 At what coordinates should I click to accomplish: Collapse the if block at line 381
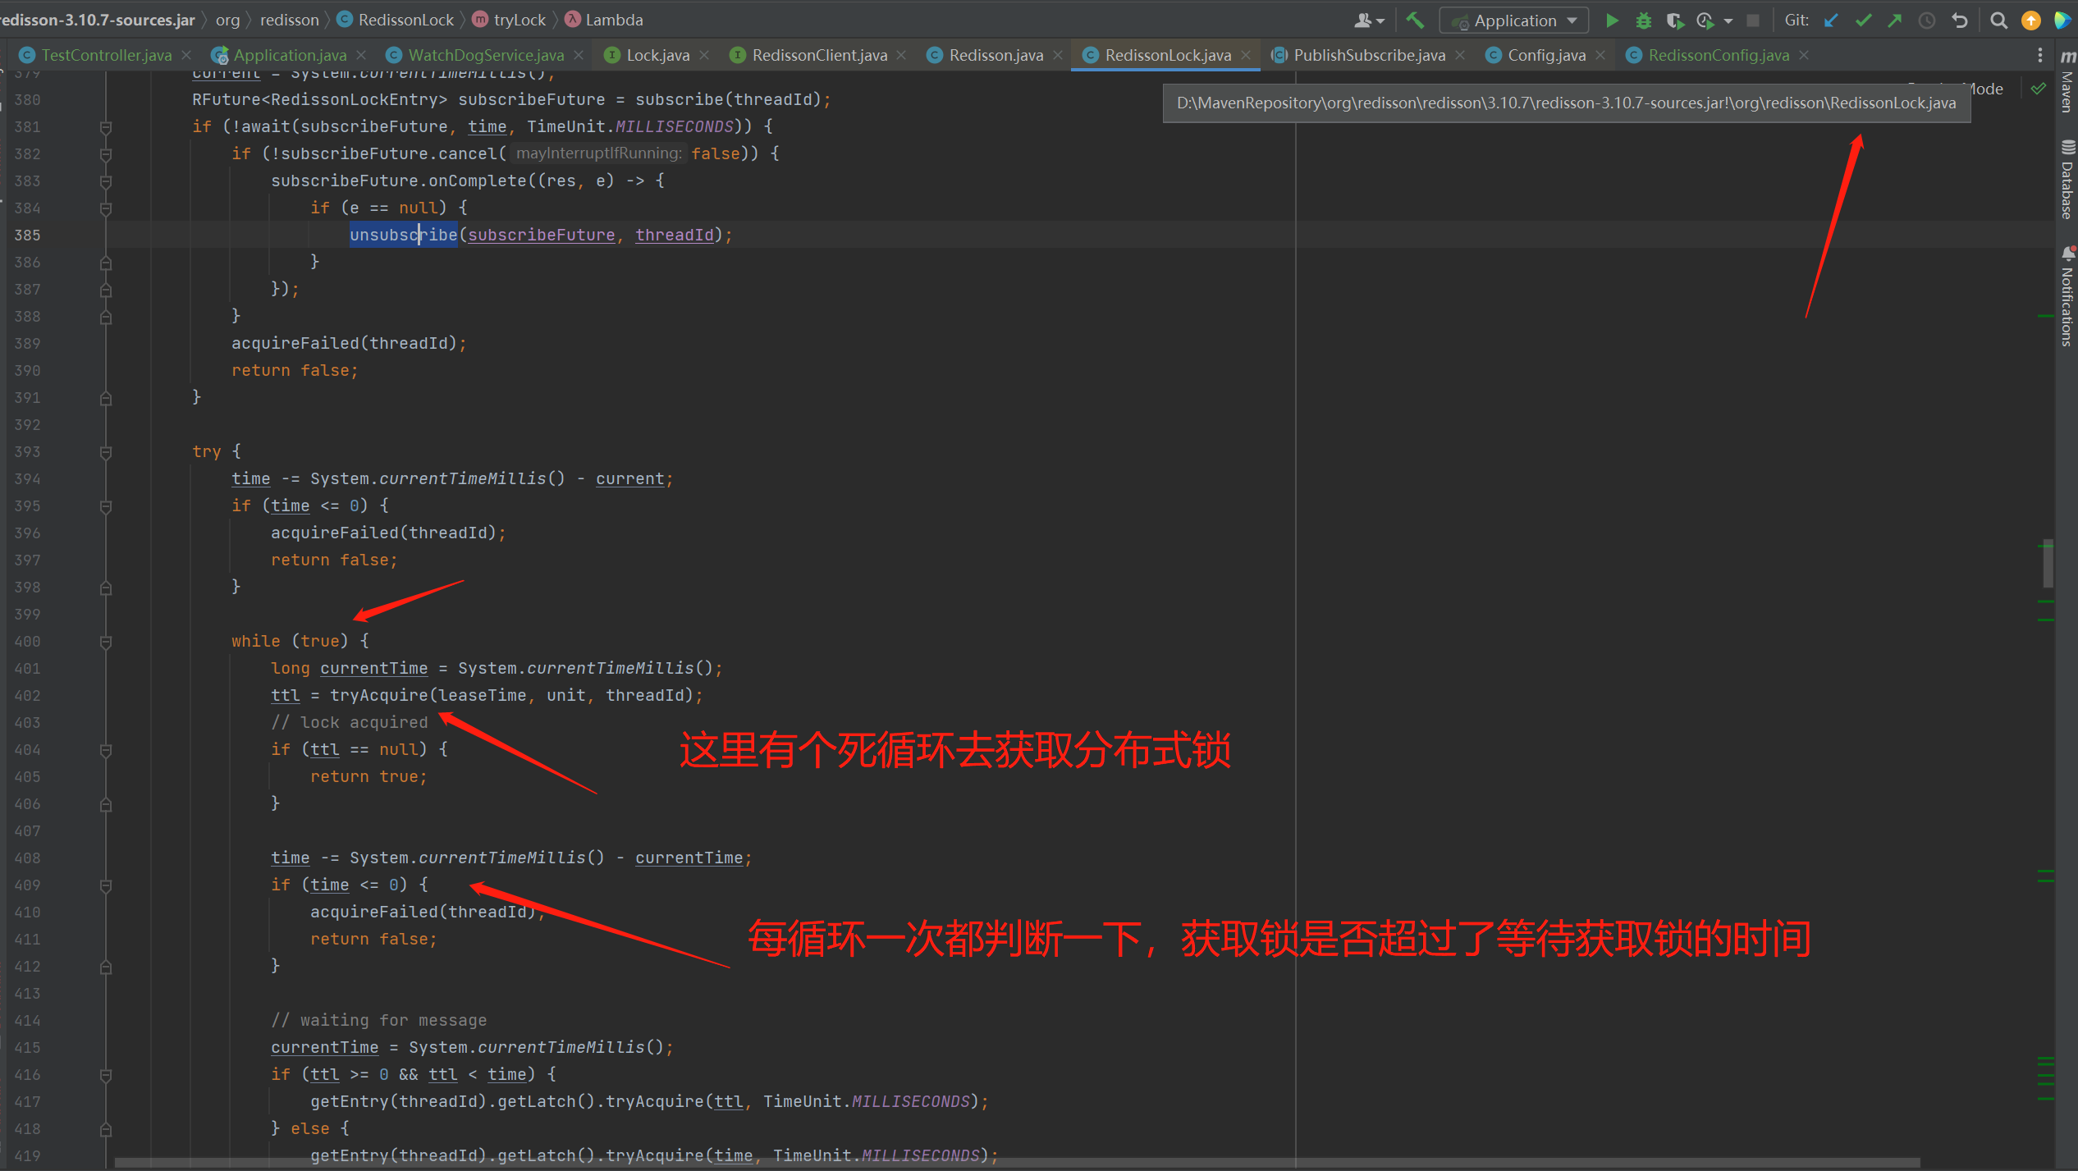pyautogui.click(x=106, y=127)
